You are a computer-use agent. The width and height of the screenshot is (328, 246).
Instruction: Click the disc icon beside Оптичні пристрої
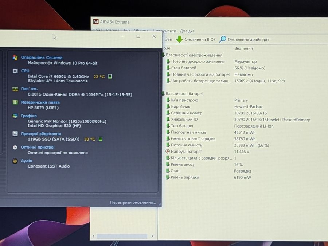coord(15,147)
